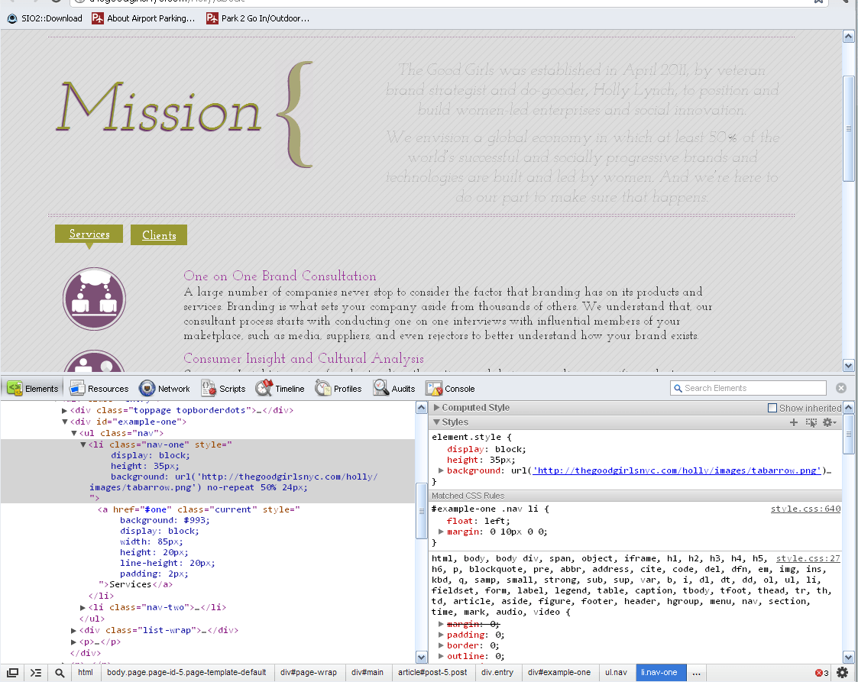Open the Elements panel
The width and height of the screenshot is (858, 682).
[33, 388]
